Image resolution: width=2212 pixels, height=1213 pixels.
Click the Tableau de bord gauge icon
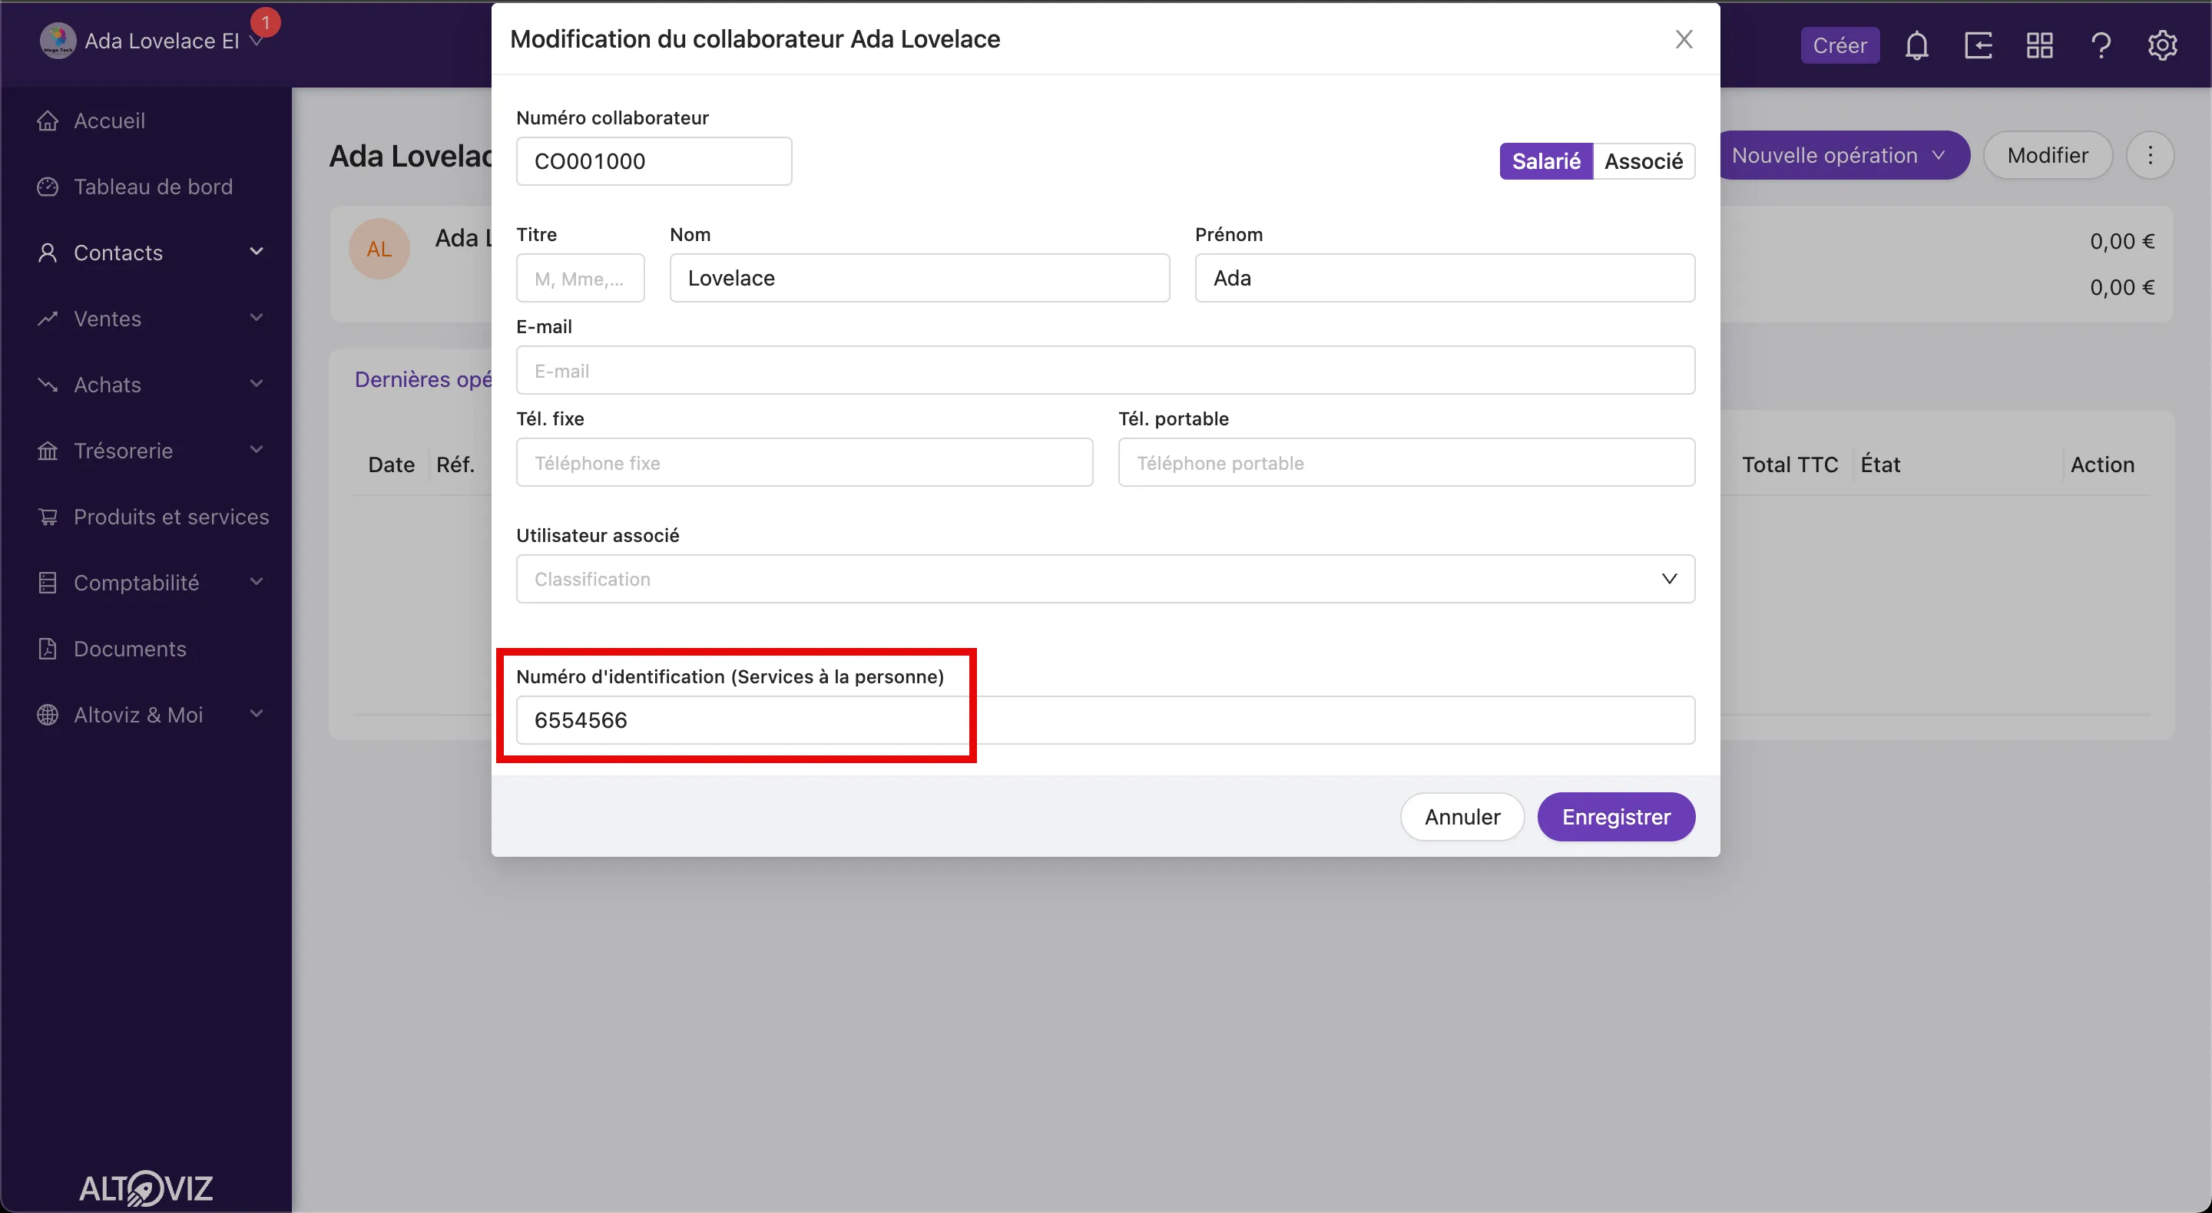48,187
